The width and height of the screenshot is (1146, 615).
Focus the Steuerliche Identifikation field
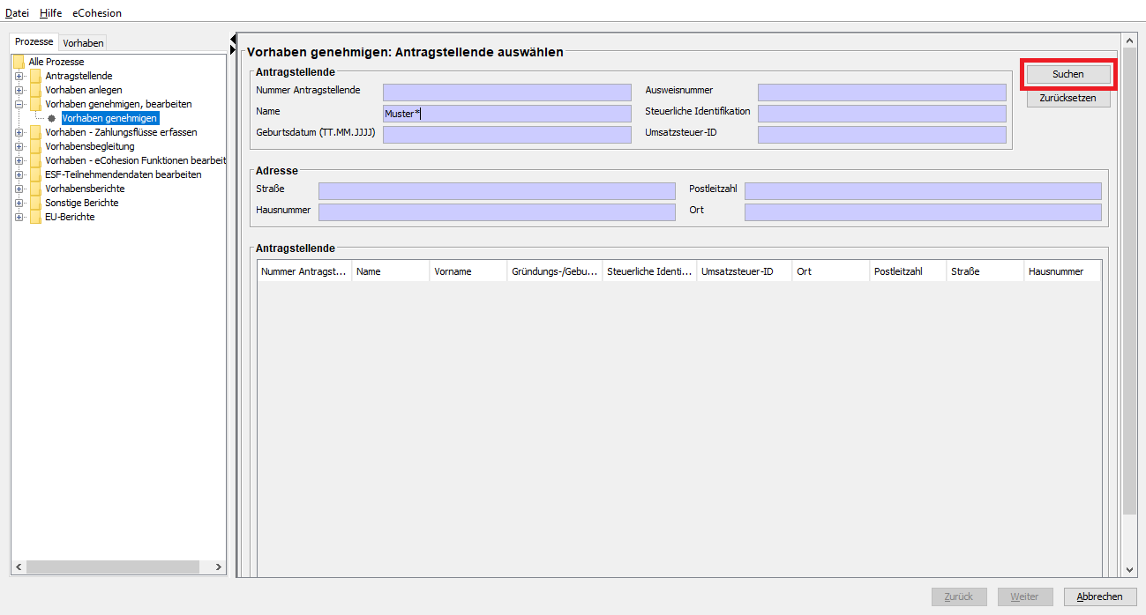pos(882,114)
